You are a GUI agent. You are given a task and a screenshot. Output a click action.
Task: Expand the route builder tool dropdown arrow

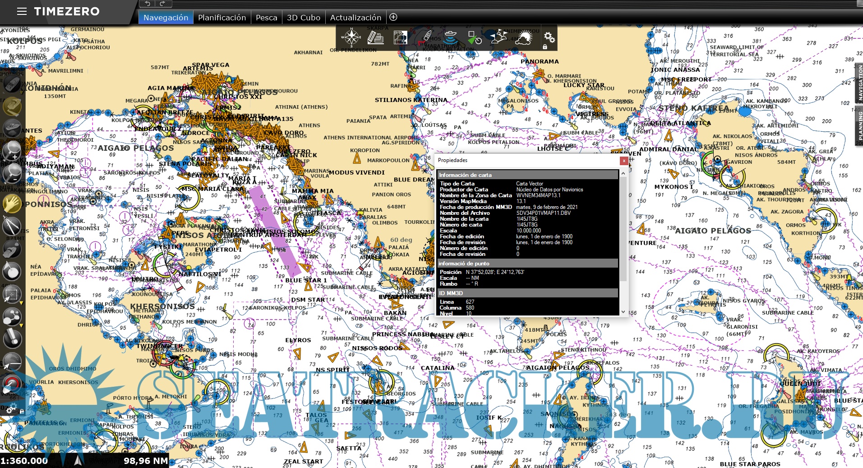[x=21, y=324]
